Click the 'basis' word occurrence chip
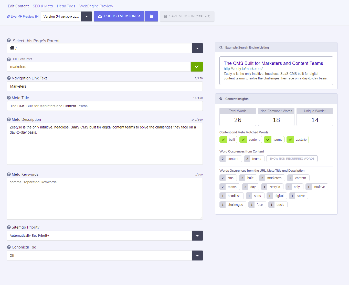 pos(278,205)
